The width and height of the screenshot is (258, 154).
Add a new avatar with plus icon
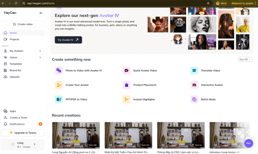coord(40,51)
